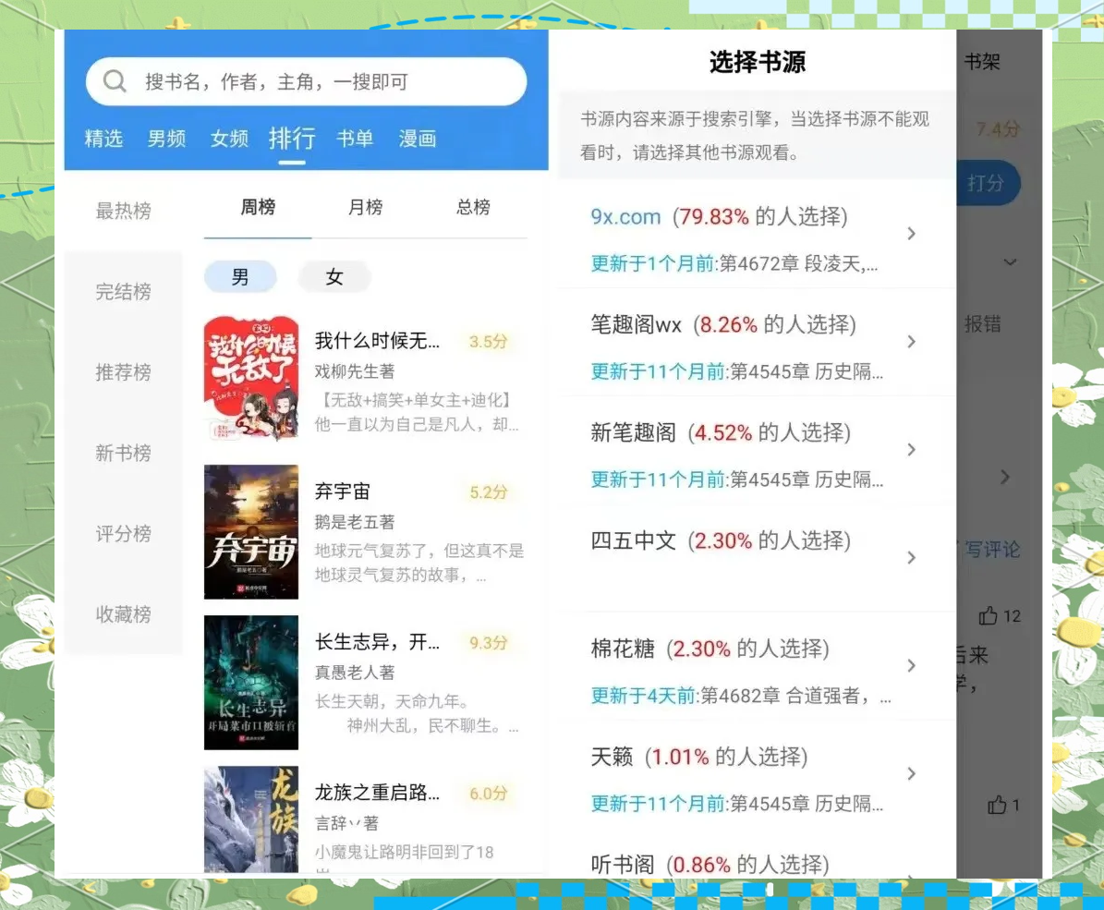1104x910 pixels.
Task: Click the search magnifier icon
Action: coord(115,81)
